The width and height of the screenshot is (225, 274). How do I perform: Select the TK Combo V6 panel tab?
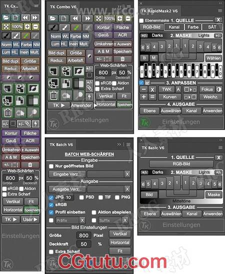pos(63,7)
